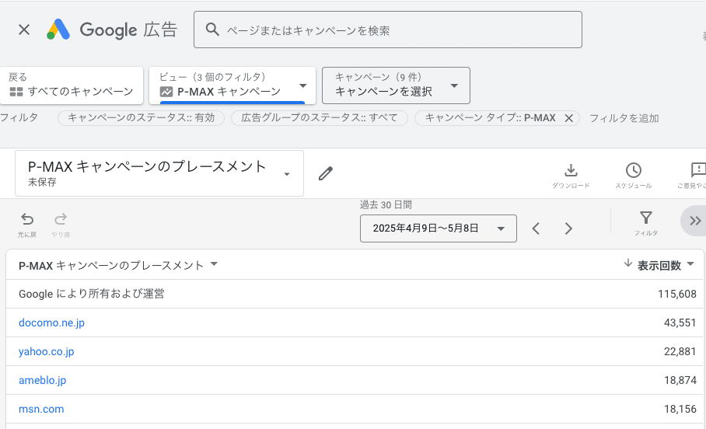Remove the キャンペーン タイプ P-MAX filter
This screenshot has height=429, width=706.
pyautogui.click(x=568, y=118)
